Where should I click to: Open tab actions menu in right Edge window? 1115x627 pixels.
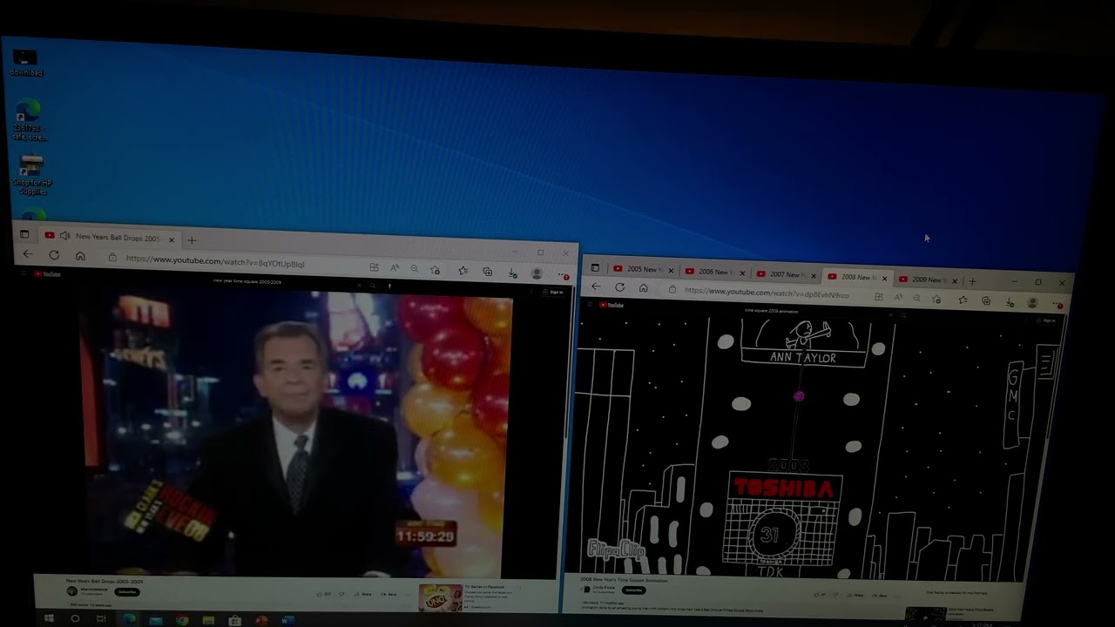[596, 267]
